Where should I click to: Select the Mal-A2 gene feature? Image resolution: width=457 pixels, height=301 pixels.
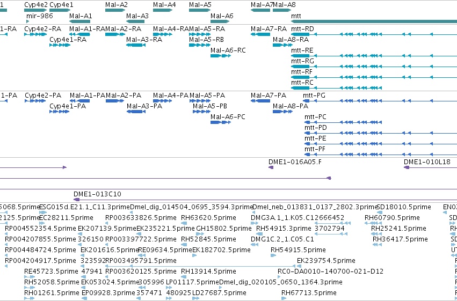coord(115,10)
